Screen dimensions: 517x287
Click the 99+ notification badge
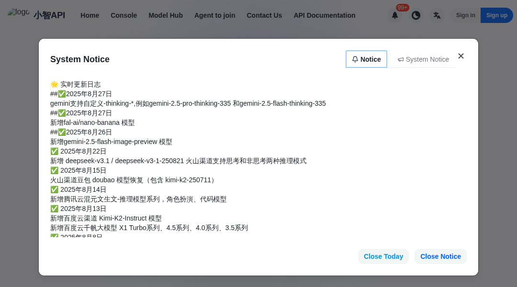402,7
